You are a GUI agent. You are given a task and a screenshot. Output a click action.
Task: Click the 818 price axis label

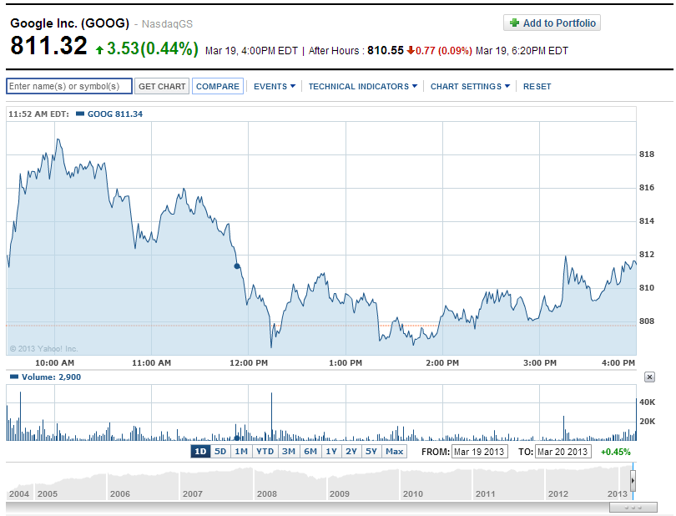[646, 154]
